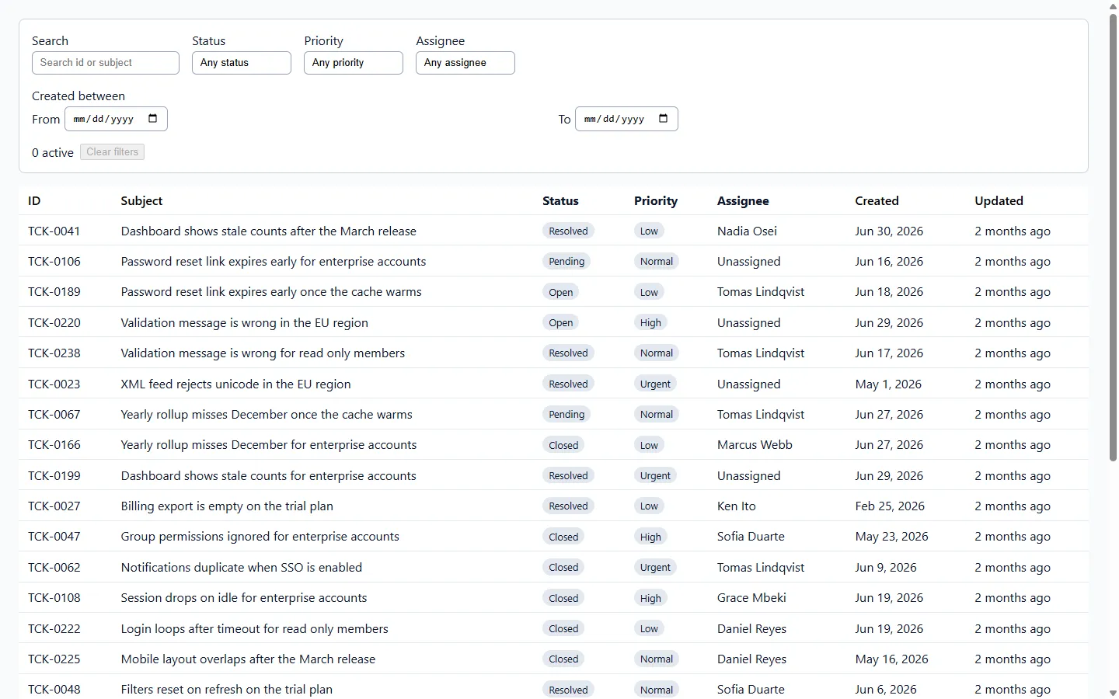Click subject 'Yearly rollup misses December once the cache warms'

click(x=267, y=414)
